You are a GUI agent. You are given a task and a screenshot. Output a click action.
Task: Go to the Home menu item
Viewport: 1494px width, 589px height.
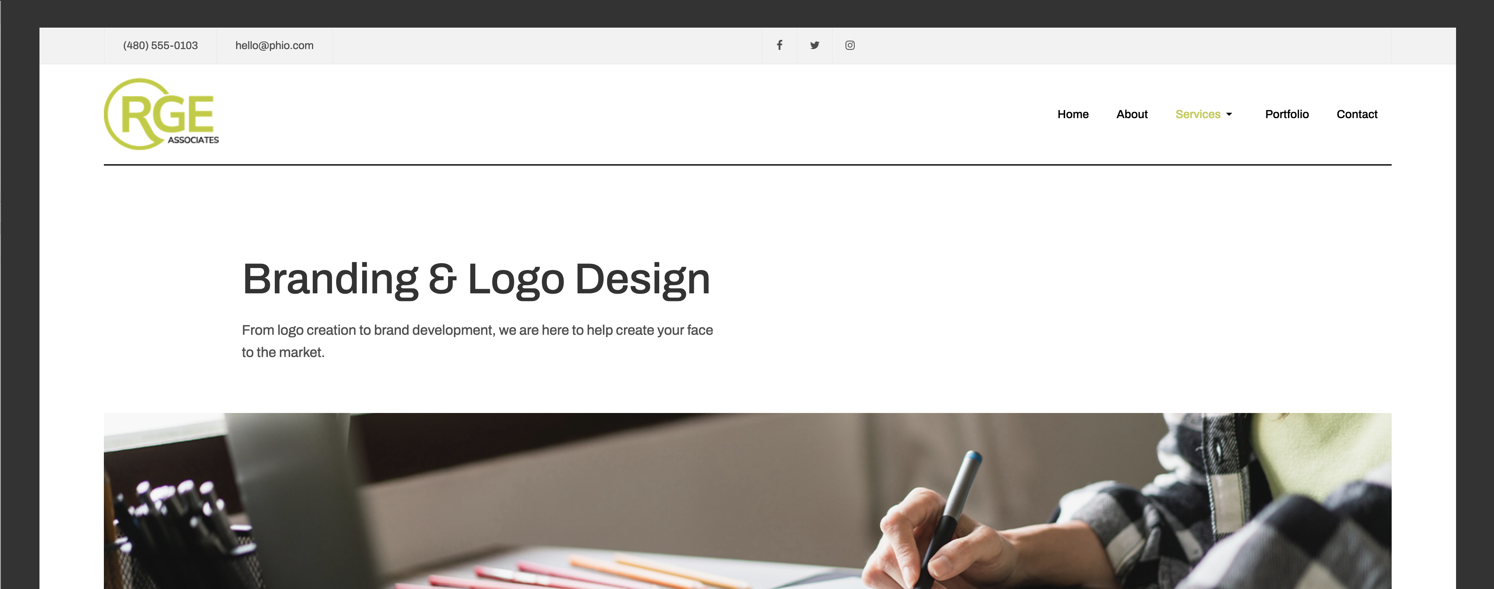click(1073, 114)
